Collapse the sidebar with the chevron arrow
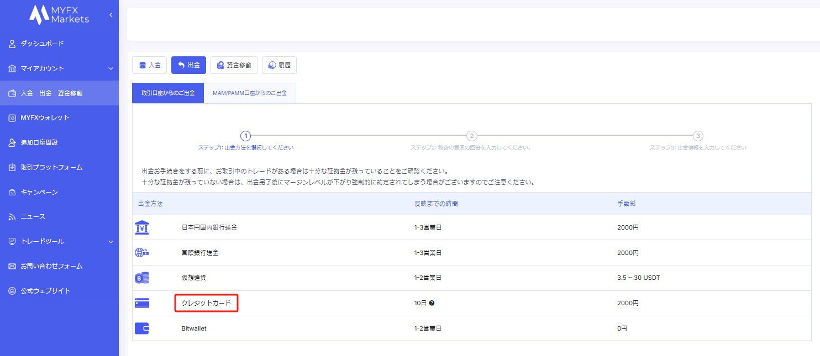 pyautogui.click(x=111, y=15)
